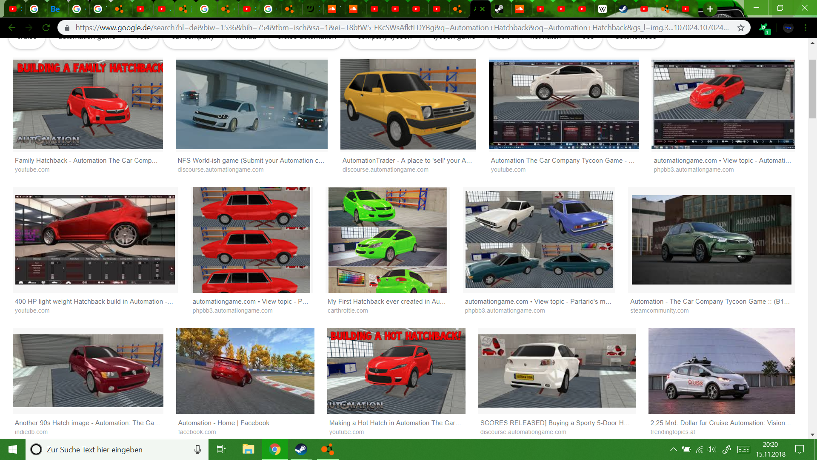Click the trendingtopics.at source text
Viewport: 817px width, 460px height.
point(673,432)
